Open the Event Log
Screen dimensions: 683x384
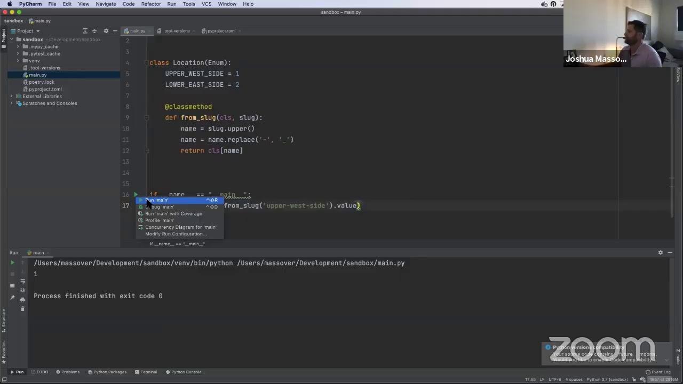tap(658, 372)
